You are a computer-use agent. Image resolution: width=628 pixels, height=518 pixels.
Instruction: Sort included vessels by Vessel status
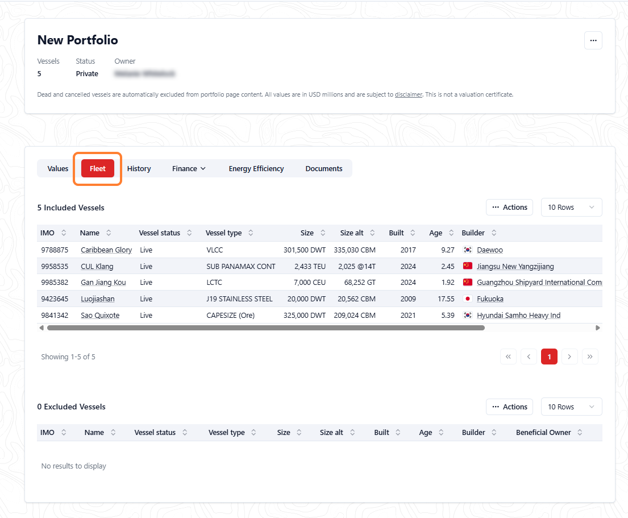click(189, 233)
